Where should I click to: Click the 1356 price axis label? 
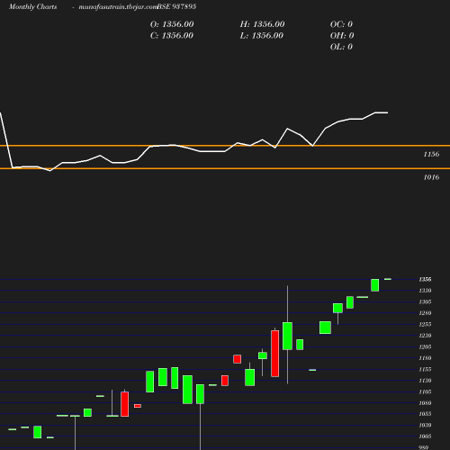[x=425, y=279]
